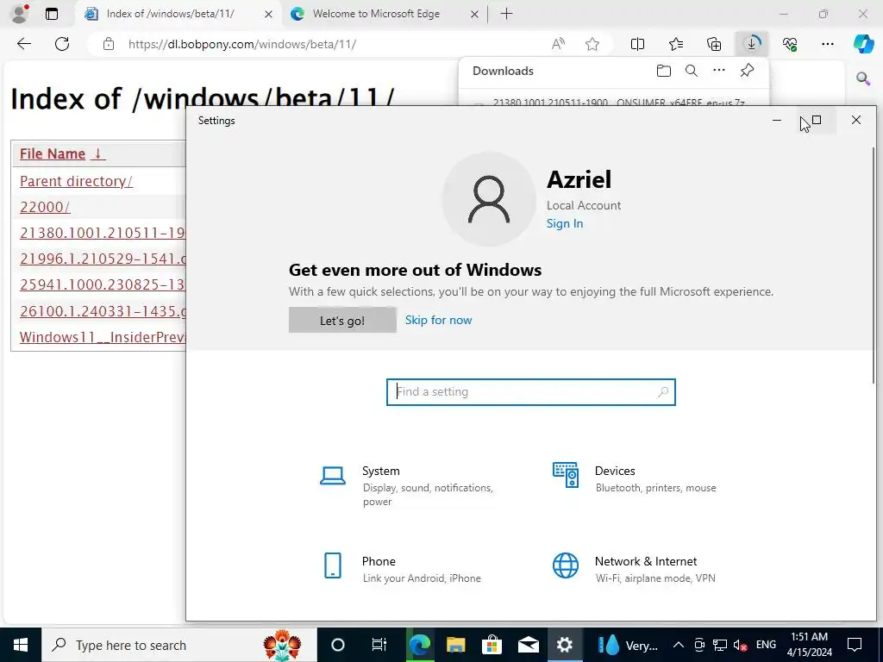Screen dimensions: 883x662
Task: Add this page to favorites star
Action: click(592, 44)
